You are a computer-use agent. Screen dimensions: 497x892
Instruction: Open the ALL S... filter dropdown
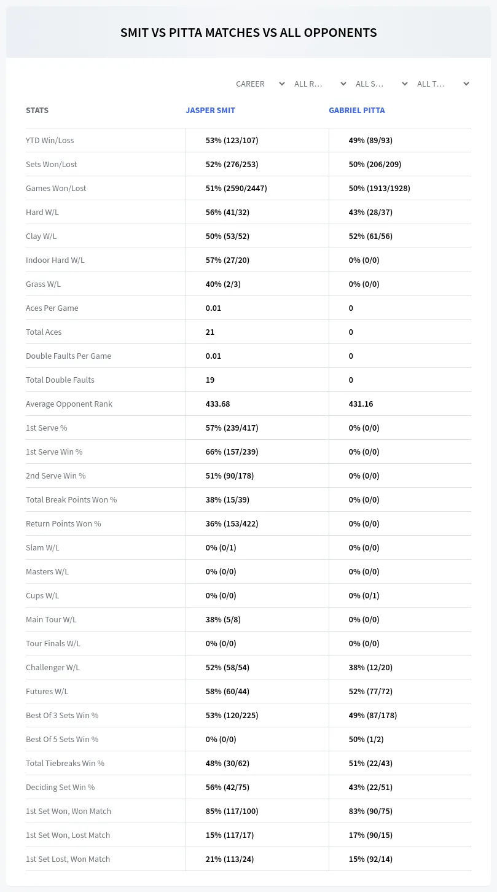tap(382, 84)
